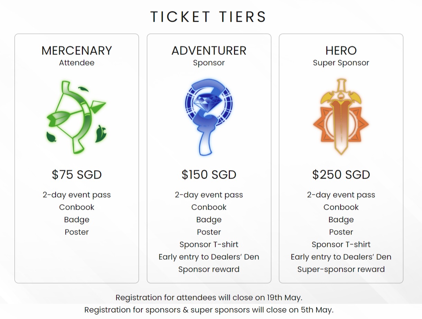Image resolution: width=422 pixels, height=319 pixels.
Task: Click the orange sword emblem icon
Action: pyautogui.click(x=341, y=117)
